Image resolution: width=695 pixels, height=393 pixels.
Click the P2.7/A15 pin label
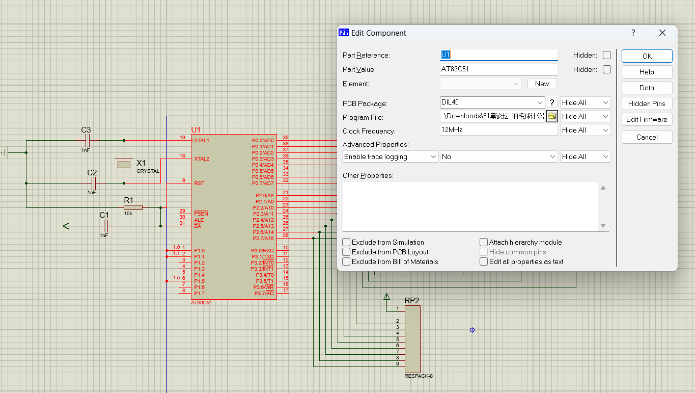(263, 238)
